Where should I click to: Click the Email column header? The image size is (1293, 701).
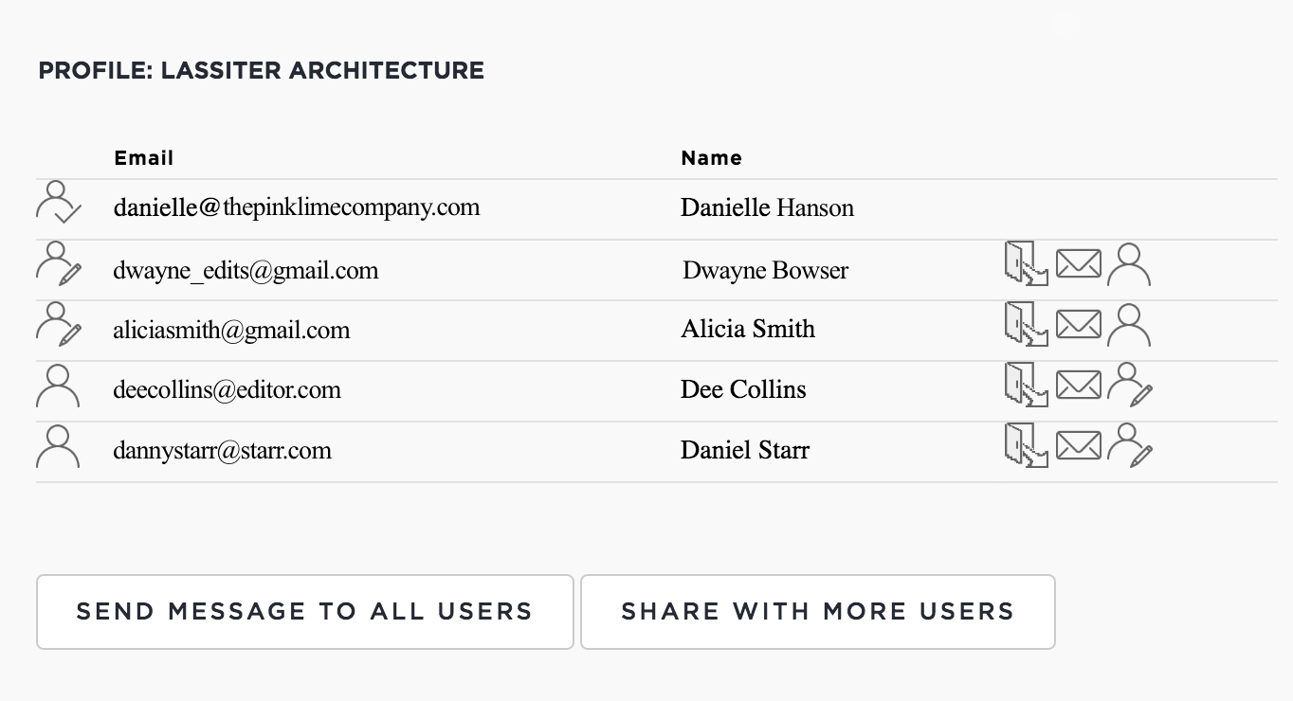point(144,158)
